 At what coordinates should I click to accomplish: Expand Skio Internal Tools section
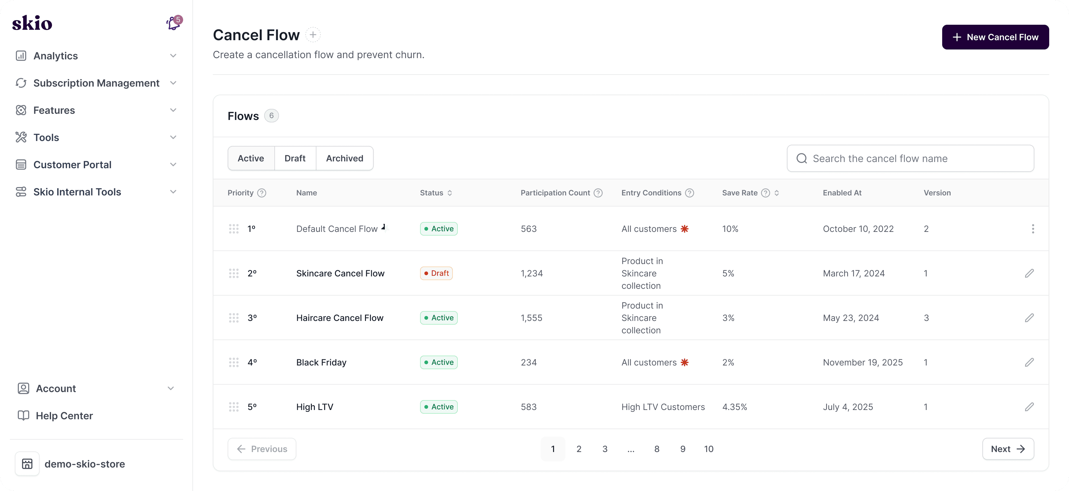coord(173,192)
